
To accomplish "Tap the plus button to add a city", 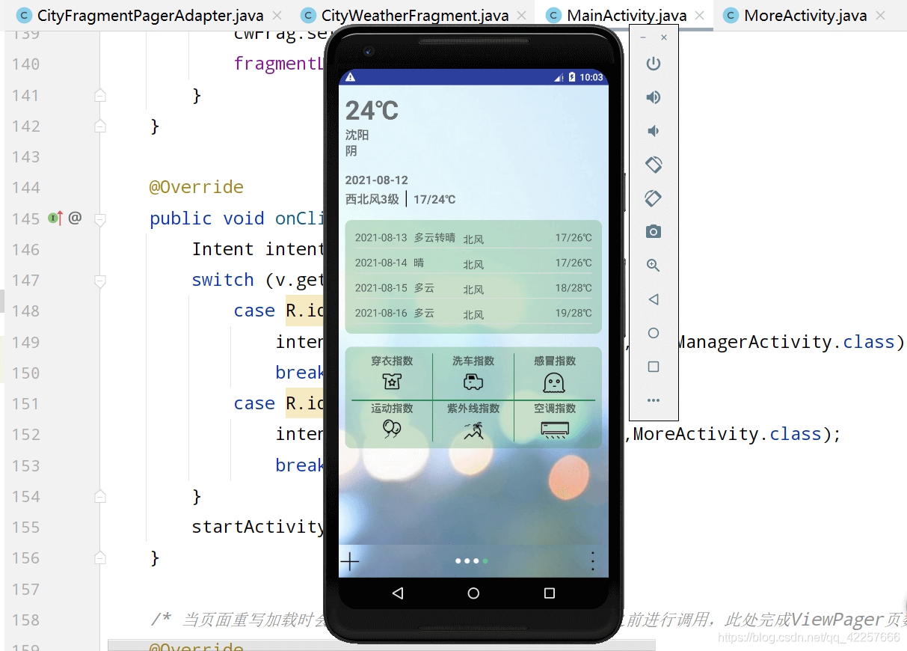I will (350, 560).
